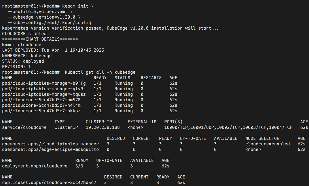This screenshot has height=186, width=309.
Task: Click the STATUS: deployed line
Action: 23,61
